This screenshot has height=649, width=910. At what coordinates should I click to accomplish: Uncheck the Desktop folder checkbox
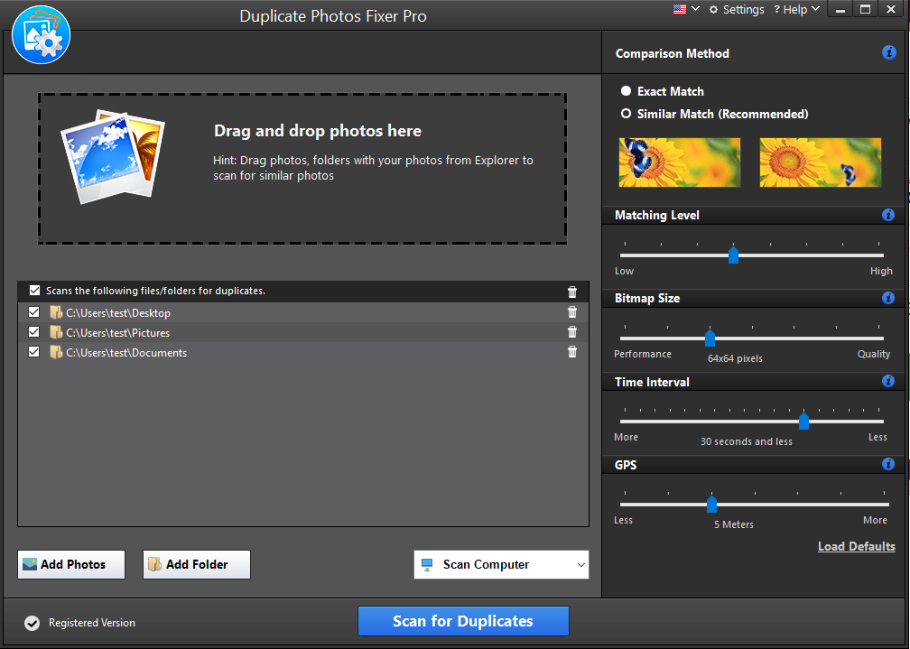[33, 311]
